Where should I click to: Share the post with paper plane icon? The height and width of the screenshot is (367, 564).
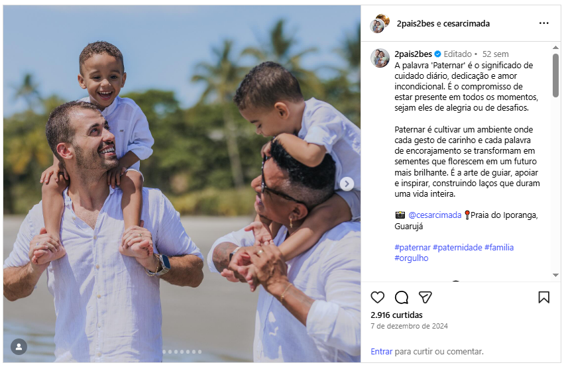pyautogui.click(x=425, y=297)
